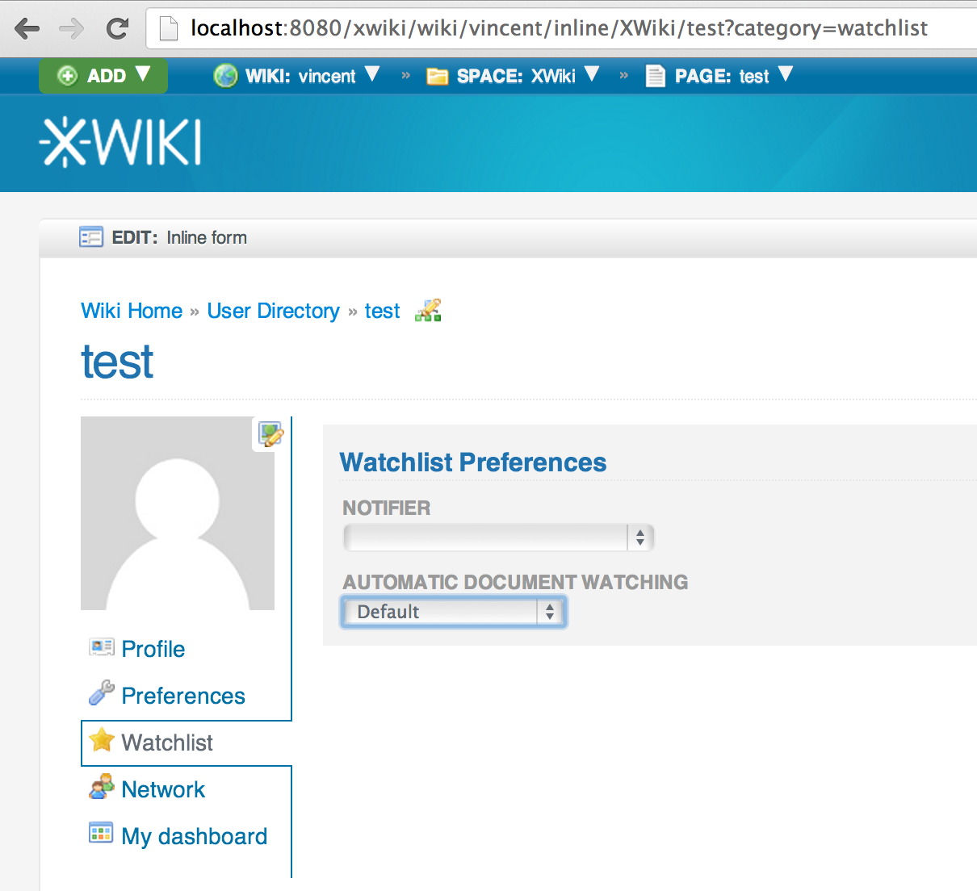
Task: Click the My dashboard grid icon
Action: click(x=102, y=833)
